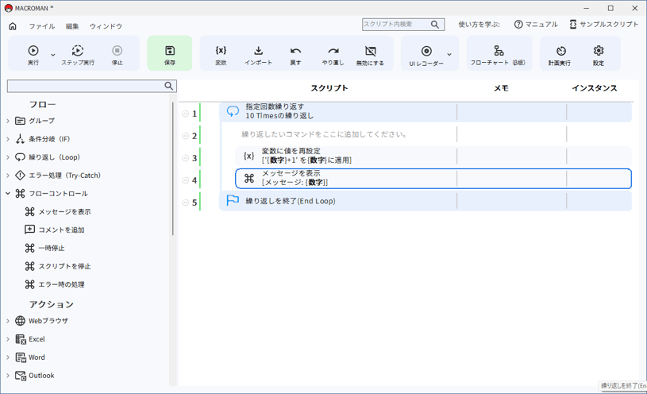Open the 変数 variables panel

click(x=221, y=53)
